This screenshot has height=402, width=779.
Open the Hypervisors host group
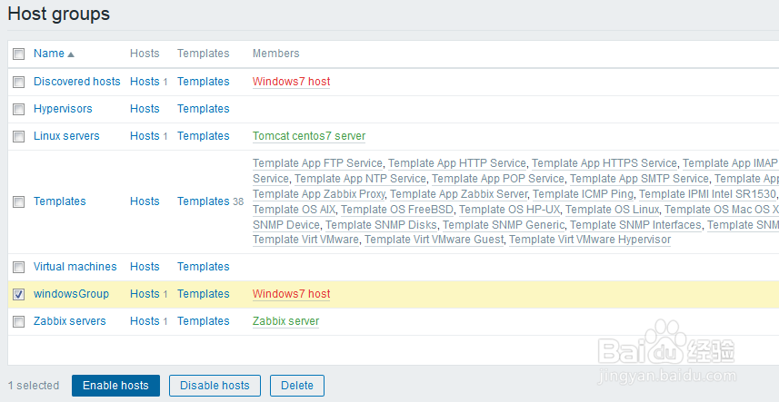point(63,109)
